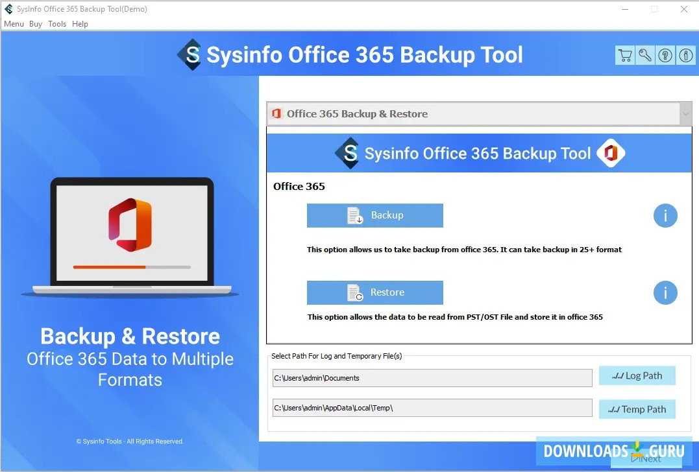Open the Help menu
The width and height of the screenshot is (699, 472).
pyautogui.click(x=80, y=23)
